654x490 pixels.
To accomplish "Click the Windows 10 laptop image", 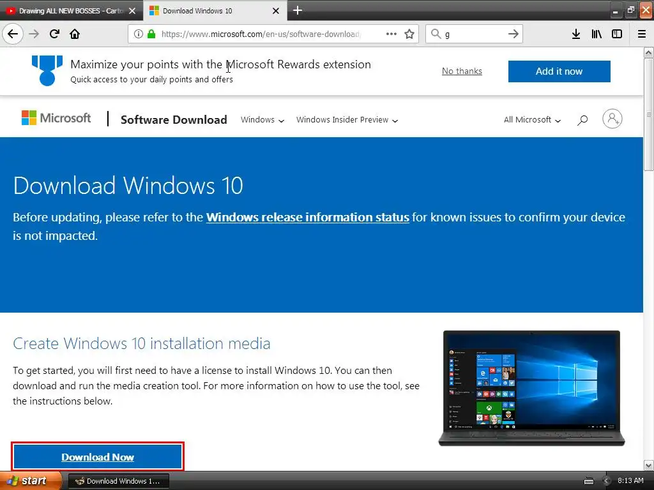I will [x=531, y=389].
